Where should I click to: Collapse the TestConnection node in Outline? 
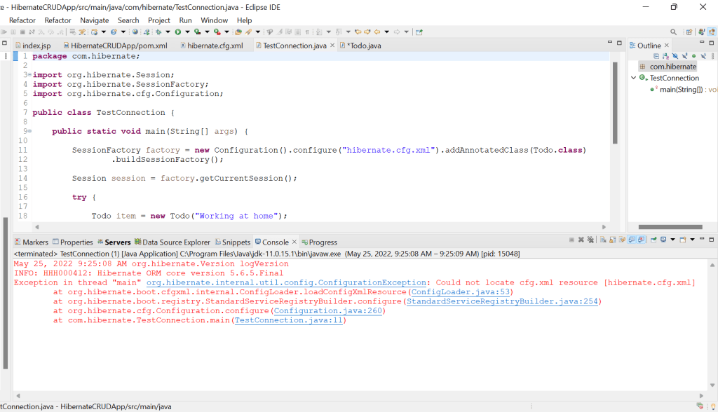tap(634, 78)
